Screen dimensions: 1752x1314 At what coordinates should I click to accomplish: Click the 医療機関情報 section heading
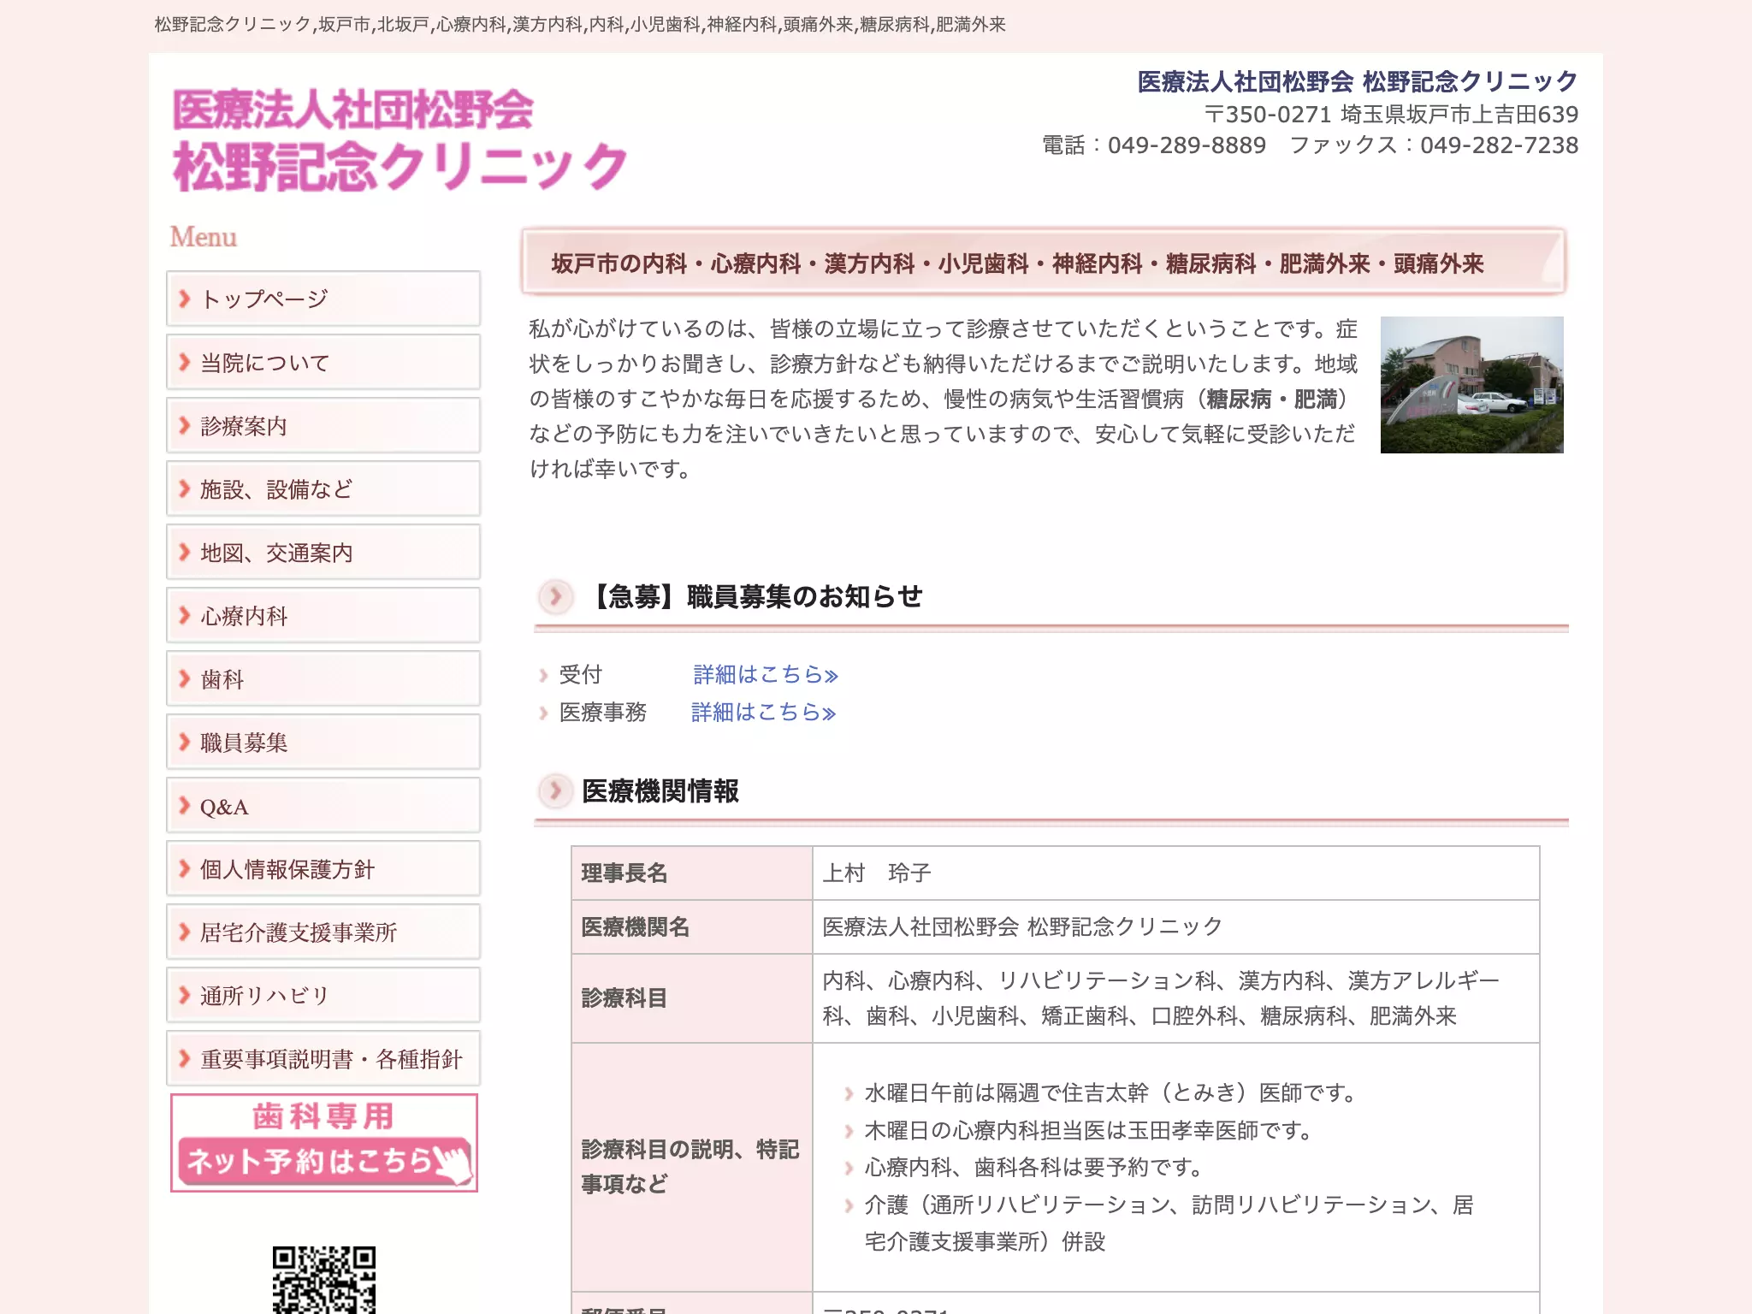(x=660, y=790)
